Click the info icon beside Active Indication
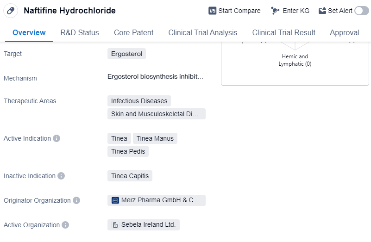 (x=57, y=138)
